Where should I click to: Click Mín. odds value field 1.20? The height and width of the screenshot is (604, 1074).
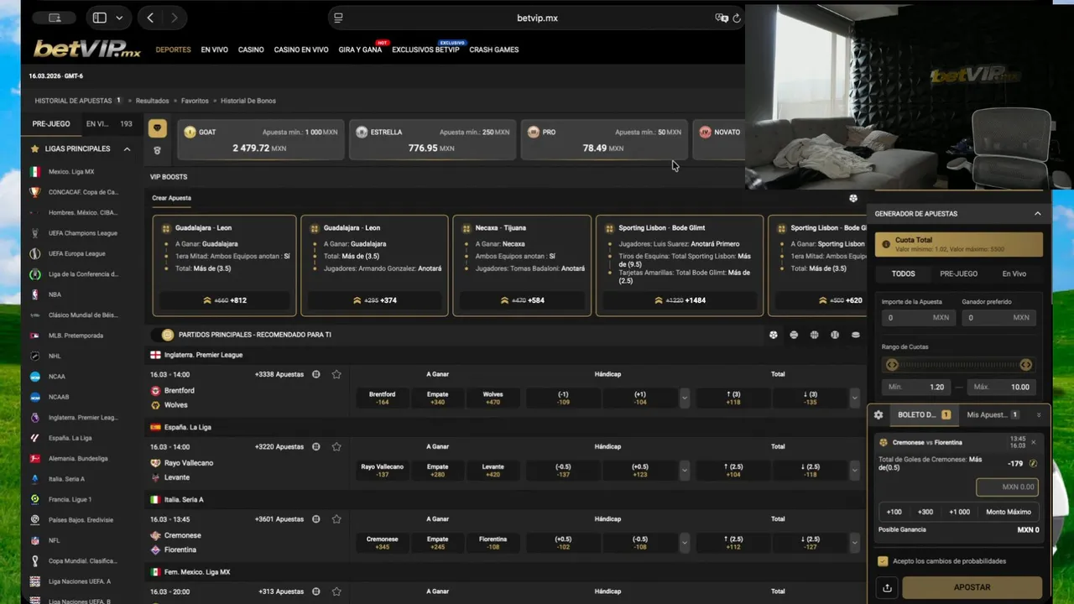click(x=916, y=387)
